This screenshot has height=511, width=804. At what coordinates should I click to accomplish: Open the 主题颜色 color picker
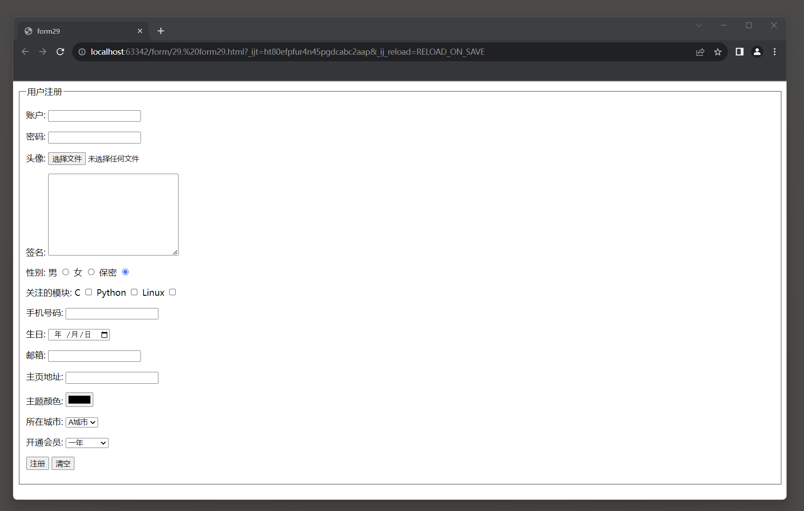(x=79, y=400)
